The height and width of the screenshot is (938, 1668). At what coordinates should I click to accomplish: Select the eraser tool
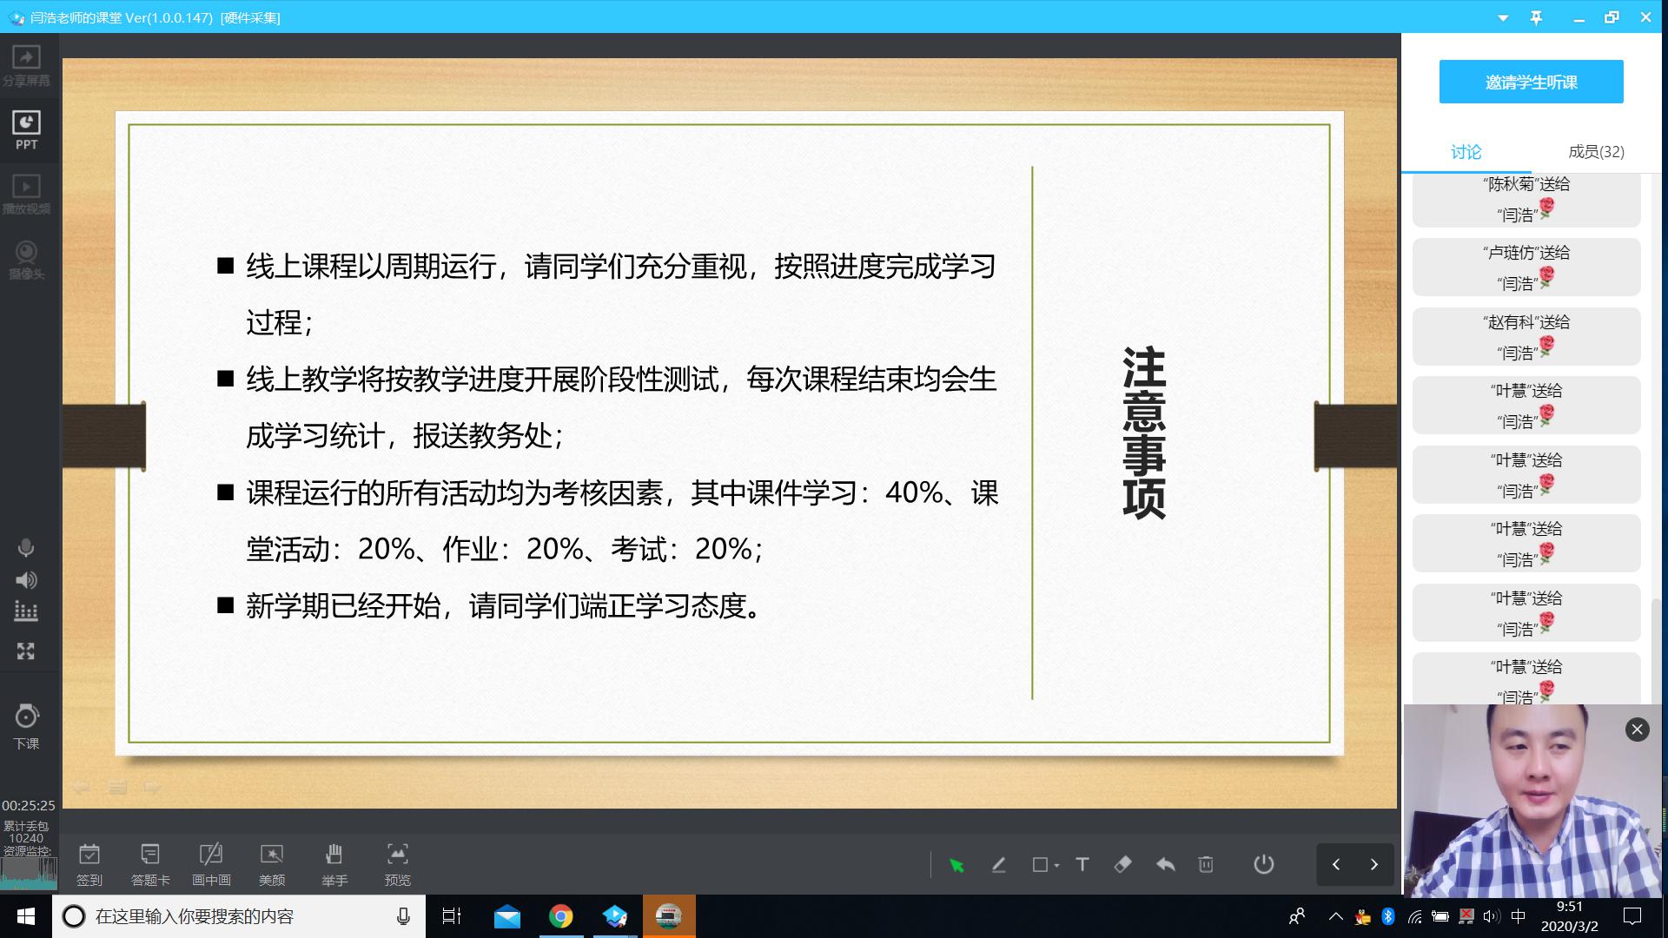tap(1122, 864)
